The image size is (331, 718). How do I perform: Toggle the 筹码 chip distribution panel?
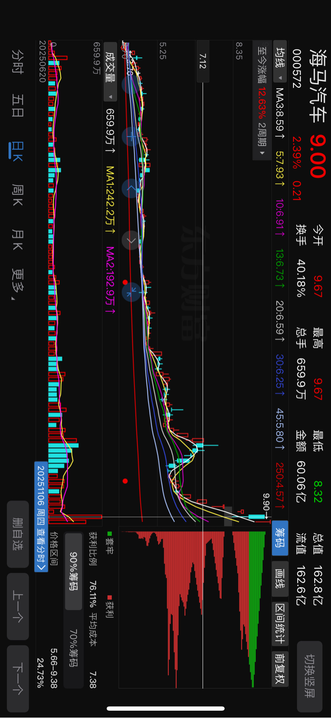(x=280, y=538)
